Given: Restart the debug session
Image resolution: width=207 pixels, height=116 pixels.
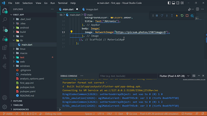Looking at the screenshot, I should click(x=182, y=16).
